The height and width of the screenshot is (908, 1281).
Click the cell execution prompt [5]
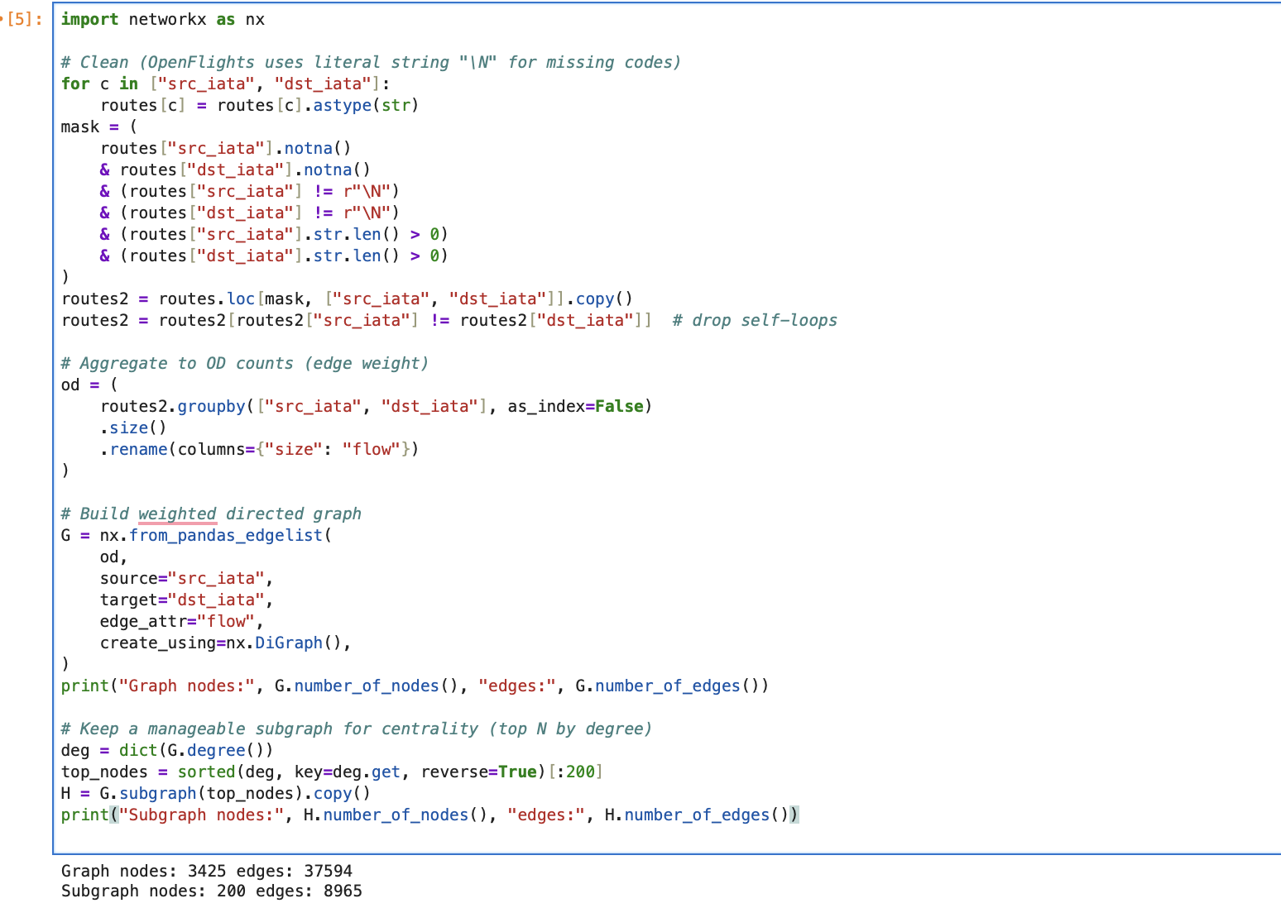point(25,19)
